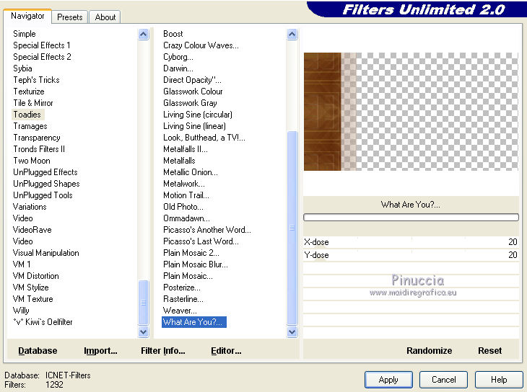
Task: Open Help
Action: click(x=499, y=380)
